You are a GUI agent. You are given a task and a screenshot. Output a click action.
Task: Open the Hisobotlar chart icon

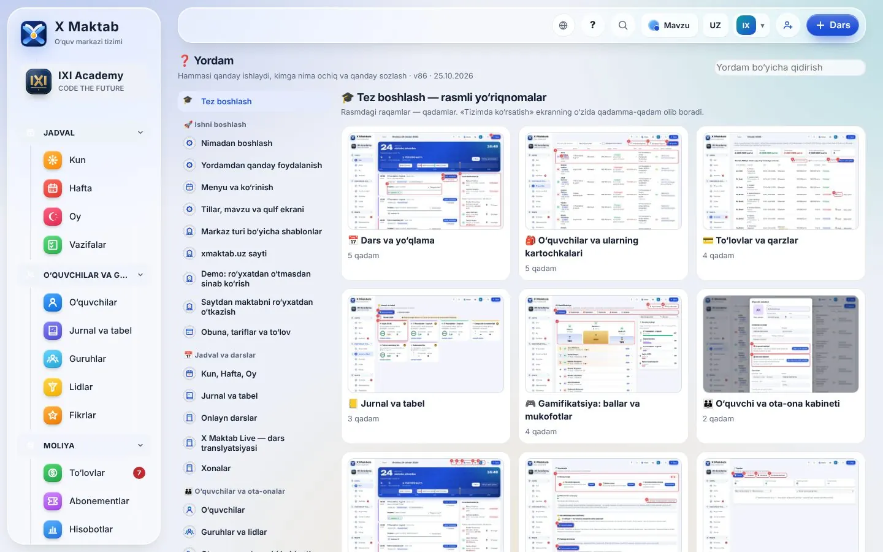point(53,529)
